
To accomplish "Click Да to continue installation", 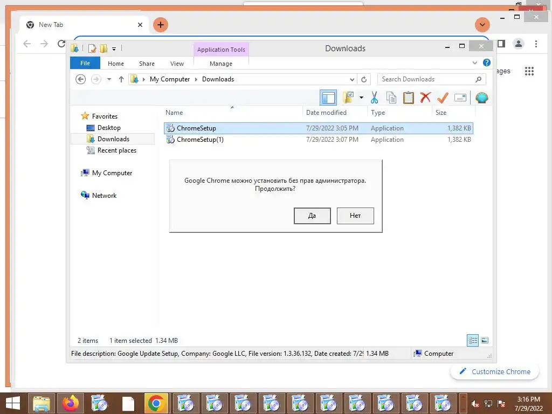I will [x=312, y=216].
